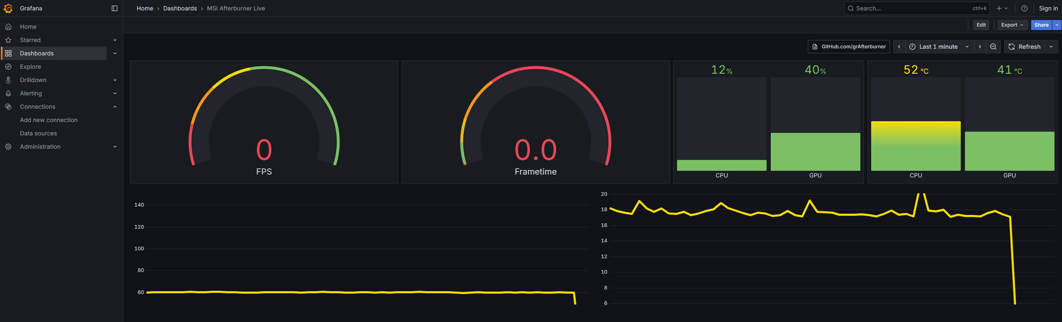This screenshot has height=322, width=1062.
Task: Click the Edit dashboard button
Action: tap(981, 25)
